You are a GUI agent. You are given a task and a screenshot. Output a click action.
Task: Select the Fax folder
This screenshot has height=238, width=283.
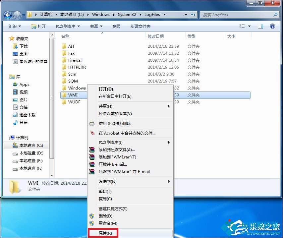point(71,53)
